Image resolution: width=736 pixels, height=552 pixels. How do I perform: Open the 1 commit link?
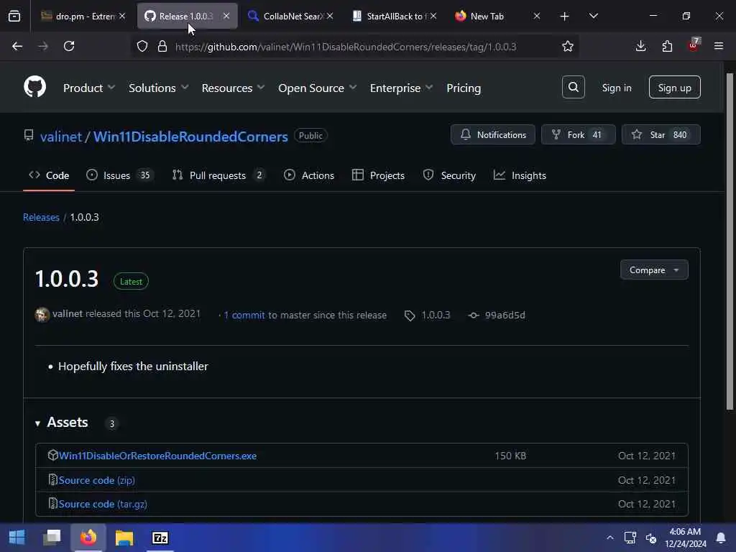(244, 316)
